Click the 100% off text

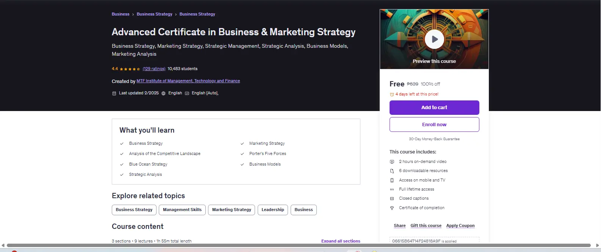430,84
